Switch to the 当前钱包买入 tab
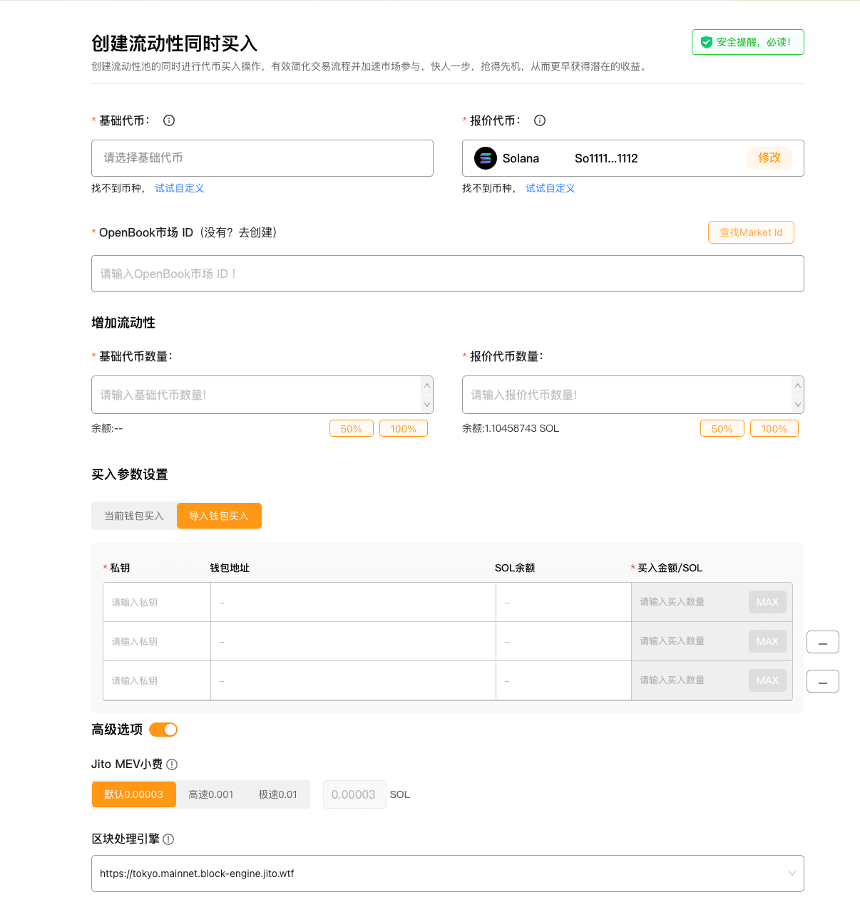The height and width of the screenshot is (902, 860). (x=134, y=515)
